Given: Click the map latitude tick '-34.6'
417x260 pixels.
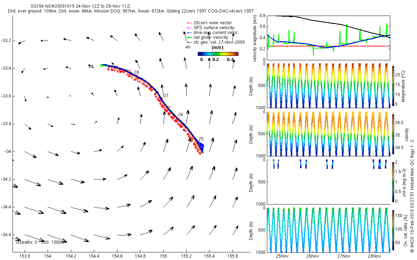Looking at the screenshot, I should [6, 235].
